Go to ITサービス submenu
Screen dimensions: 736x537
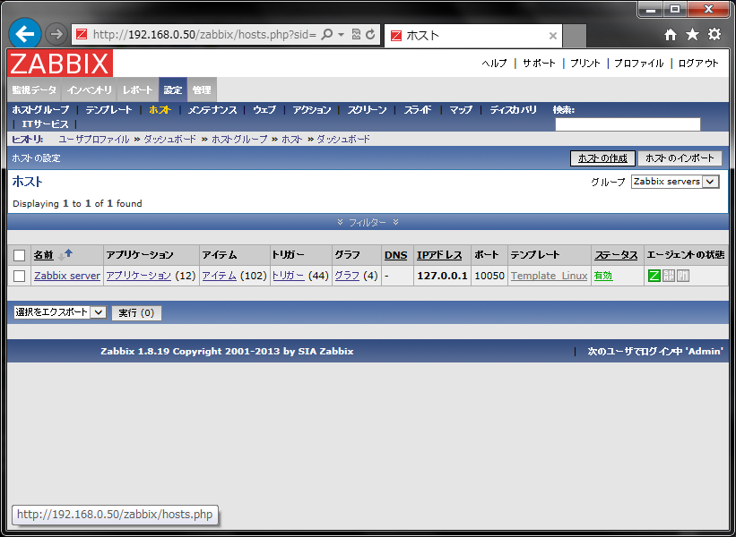pos(45,124)
